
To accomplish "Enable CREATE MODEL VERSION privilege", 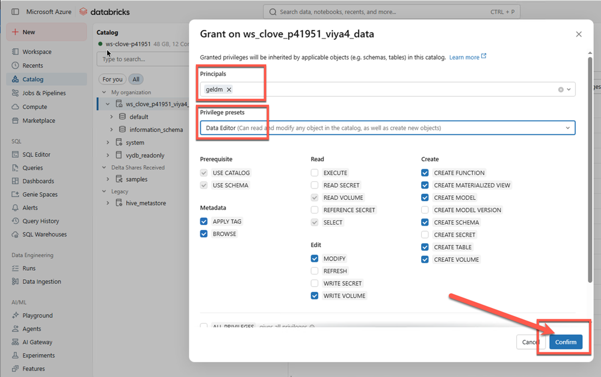I will click(425, 210).
